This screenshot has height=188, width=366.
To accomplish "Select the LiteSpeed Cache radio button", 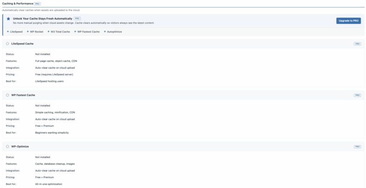I will pyautogui.click(x=8, y=44).
